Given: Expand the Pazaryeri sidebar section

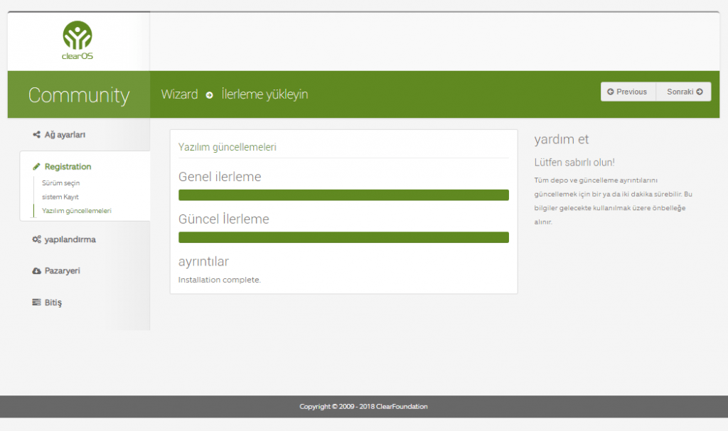Looking at the screenshot, I should pyautogui.click(x=62, y=271).
